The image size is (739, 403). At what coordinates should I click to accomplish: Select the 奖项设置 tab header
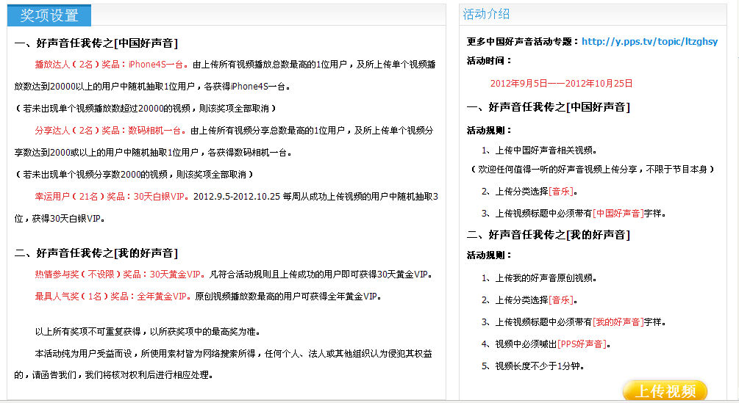(x=49, y=15)
